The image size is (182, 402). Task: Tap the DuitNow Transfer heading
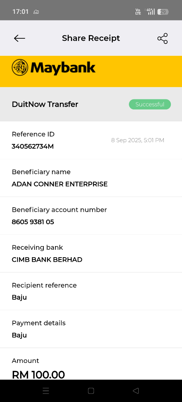pos(45,104)
